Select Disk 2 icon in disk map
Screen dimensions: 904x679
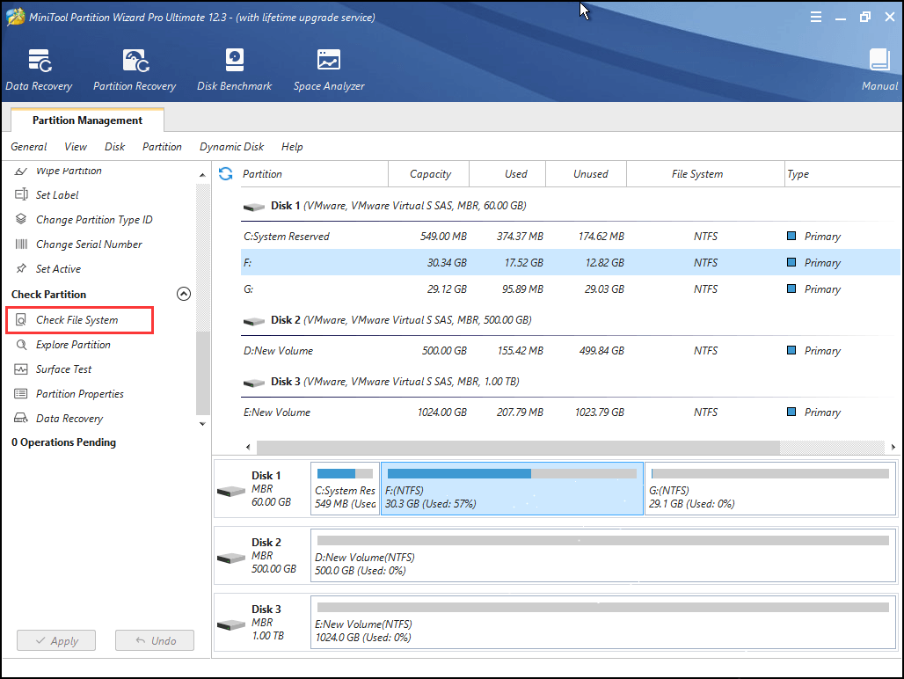pos(231,558)
